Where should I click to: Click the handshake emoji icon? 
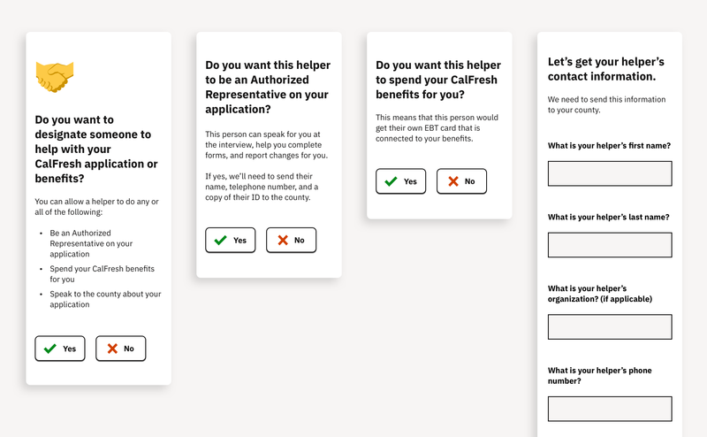(55, 77)
